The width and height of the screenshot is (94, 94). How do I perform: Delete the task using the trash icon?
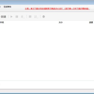pos(22,17)
